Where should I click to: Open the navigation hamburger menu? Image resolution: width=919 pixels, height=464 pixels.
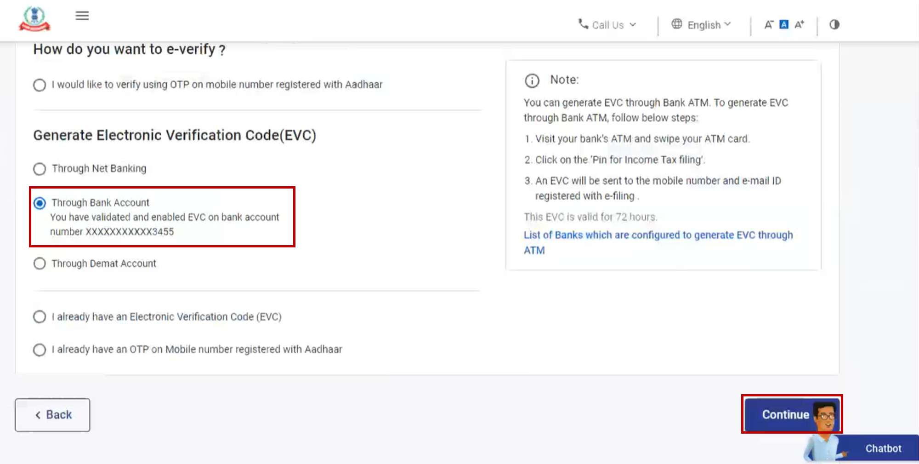pos(82,16)
